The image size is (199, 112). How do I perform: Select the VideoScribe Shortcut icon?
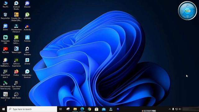[27, 74]
